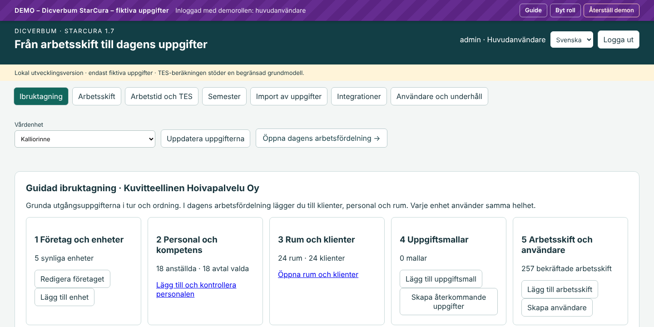Open the Guide button in demo bar
This screenshot has width=654, height=327.
click(x=533, y=10)
